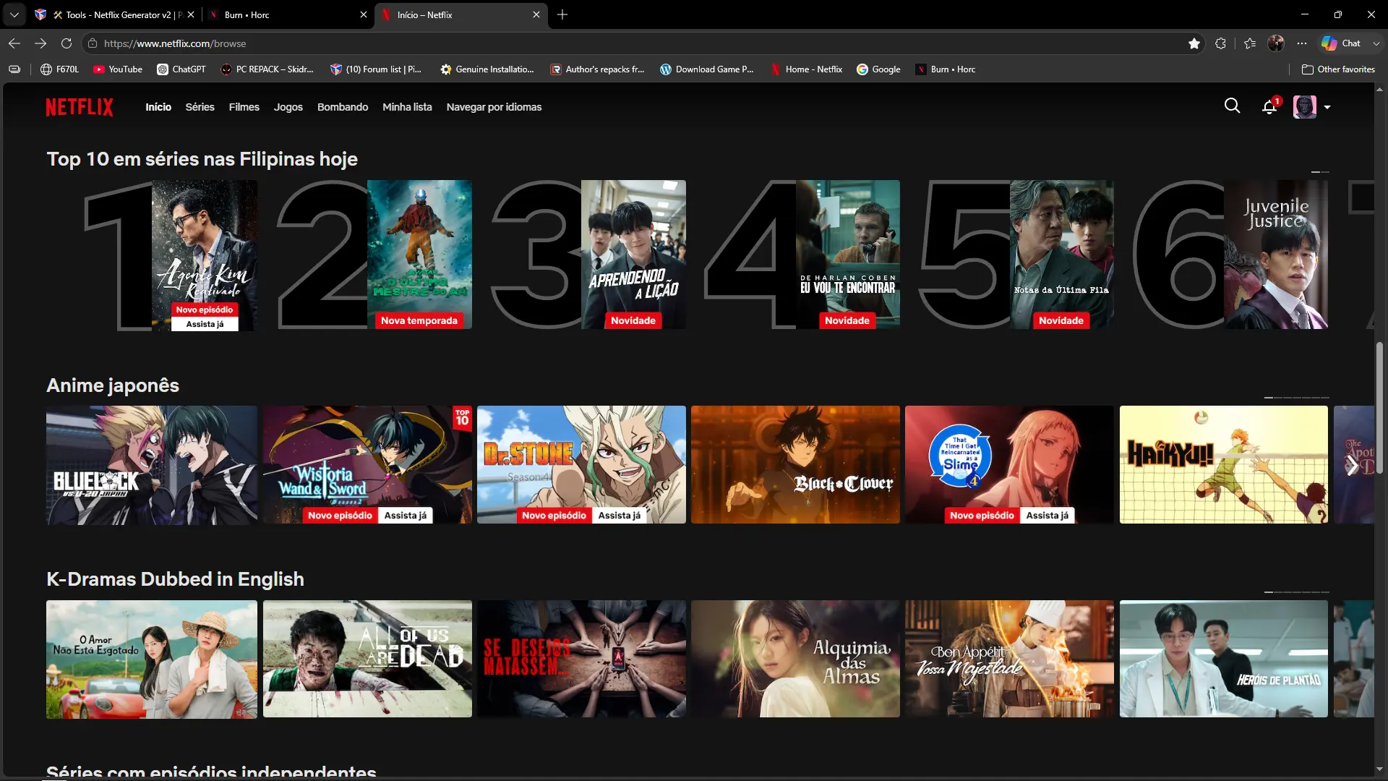
Task: Open the Black Clover thumbnail
Action: pyautogui.click(x=795, y=465)
